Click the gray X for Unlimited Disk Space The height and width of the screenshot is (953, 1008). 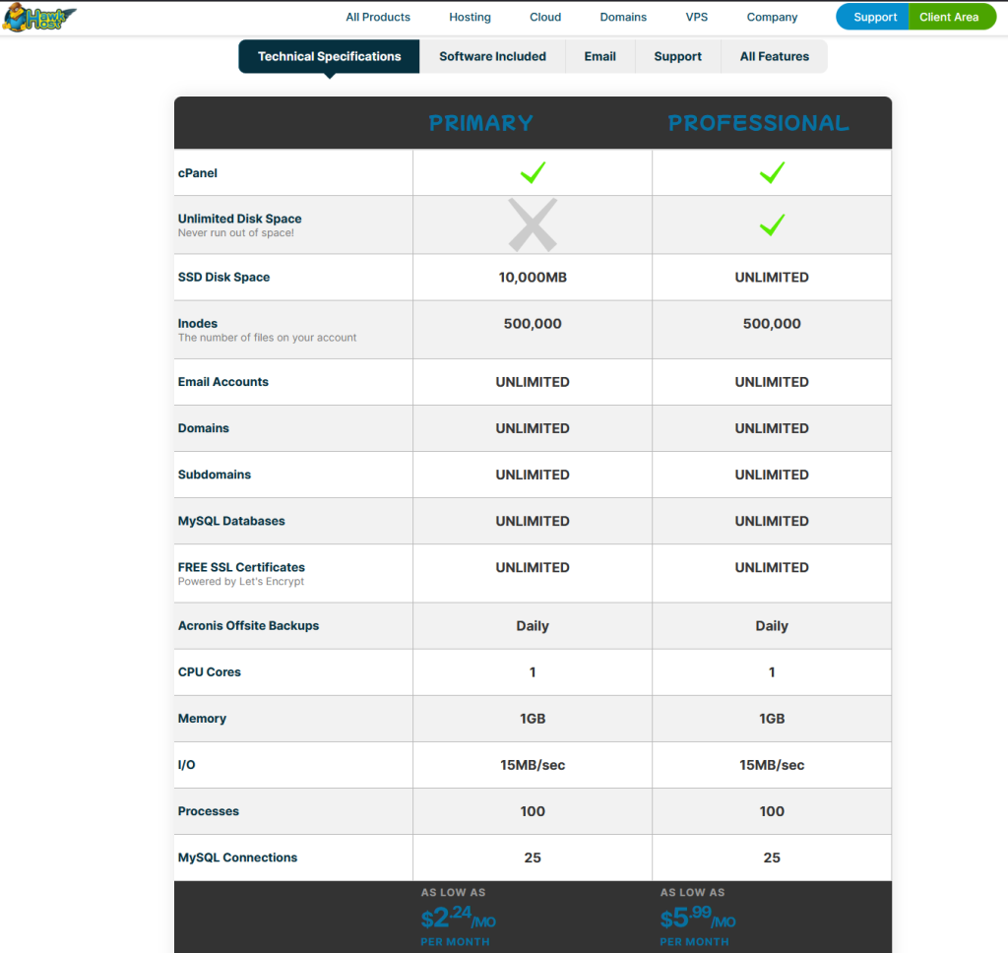click(533, 224)
